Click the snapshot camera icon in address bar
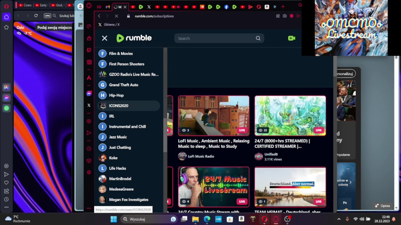The height and width of the screenshot is (225, 401). [x=284, y=16]
